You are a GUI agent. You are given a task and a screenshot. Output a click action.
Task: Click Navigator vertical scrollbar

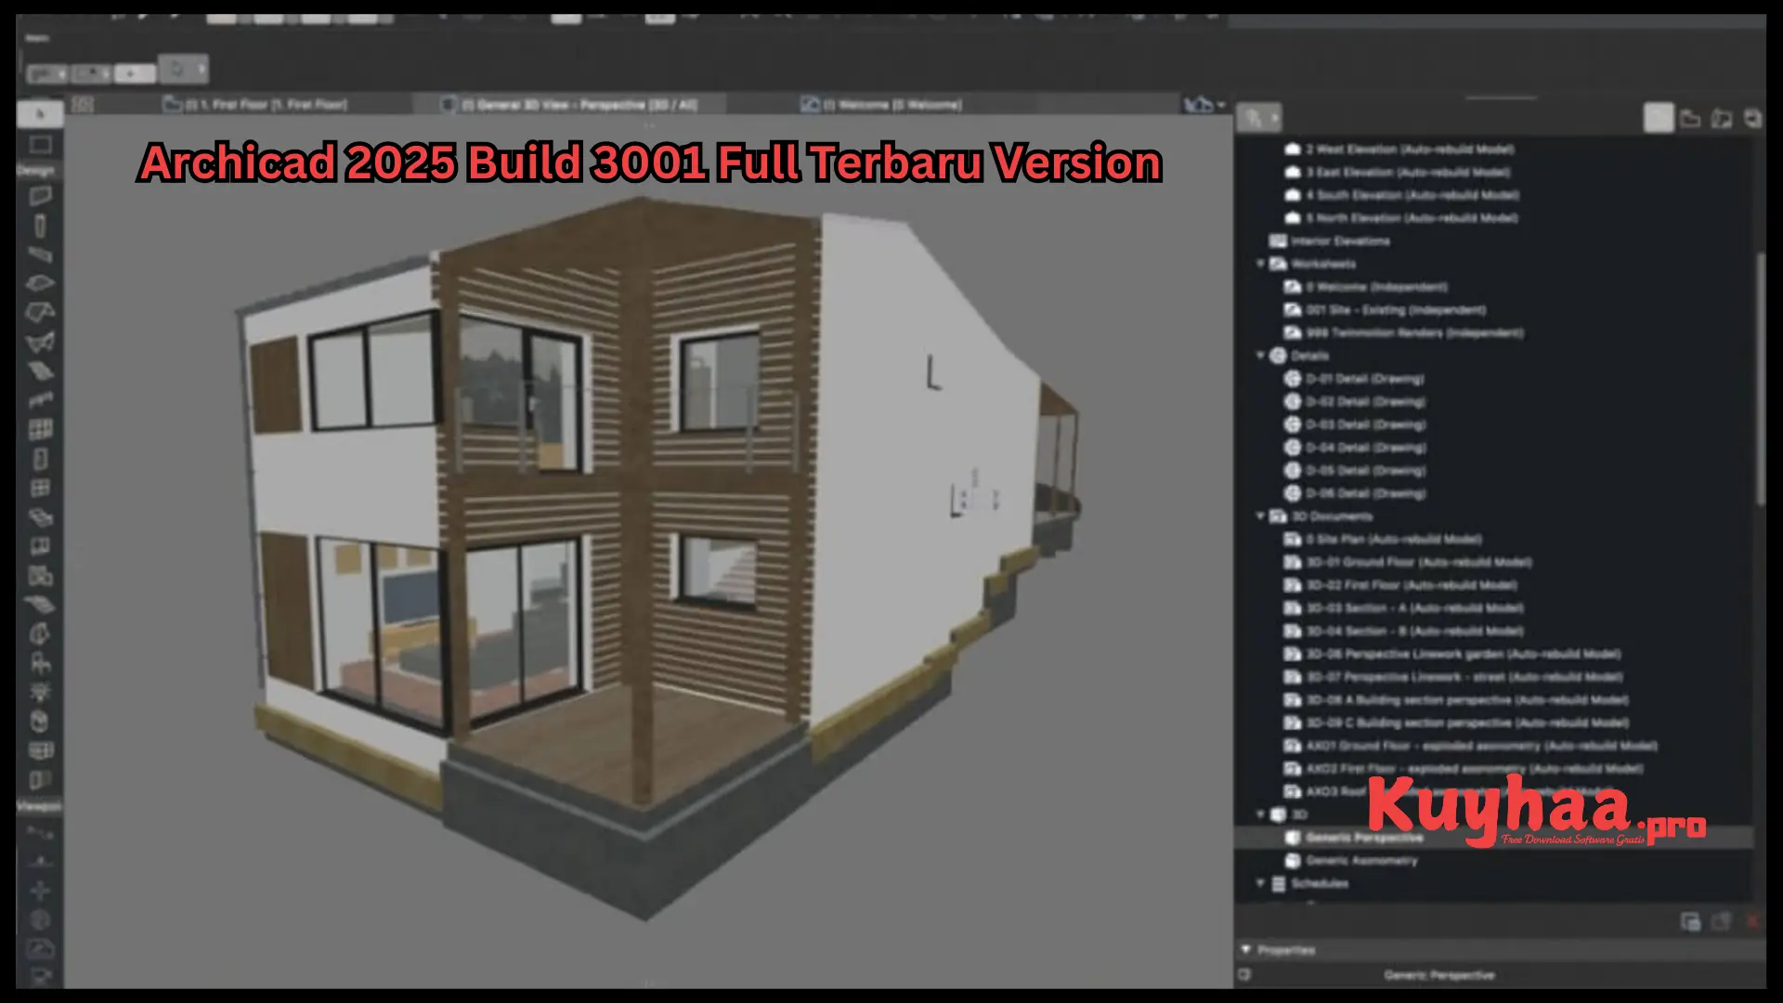coord(1759,379)
